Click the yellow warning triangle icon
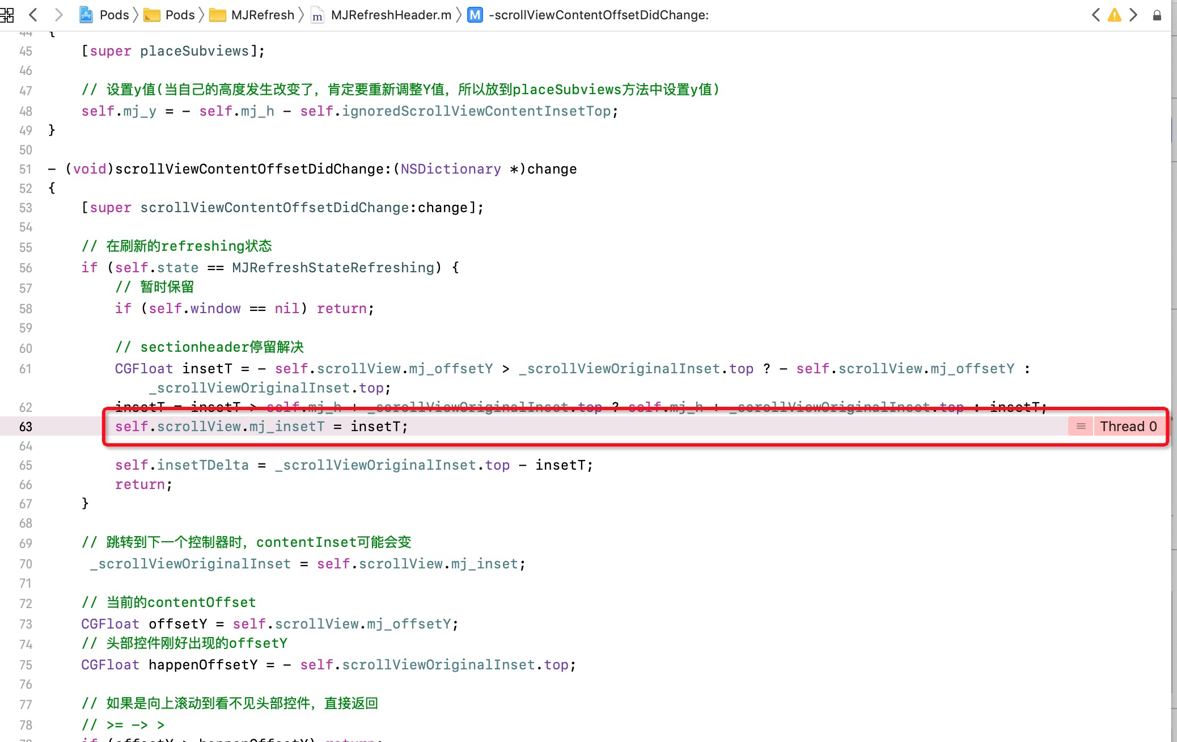The width and height of the screenshot is (1177, 742). coord(1115,15)
